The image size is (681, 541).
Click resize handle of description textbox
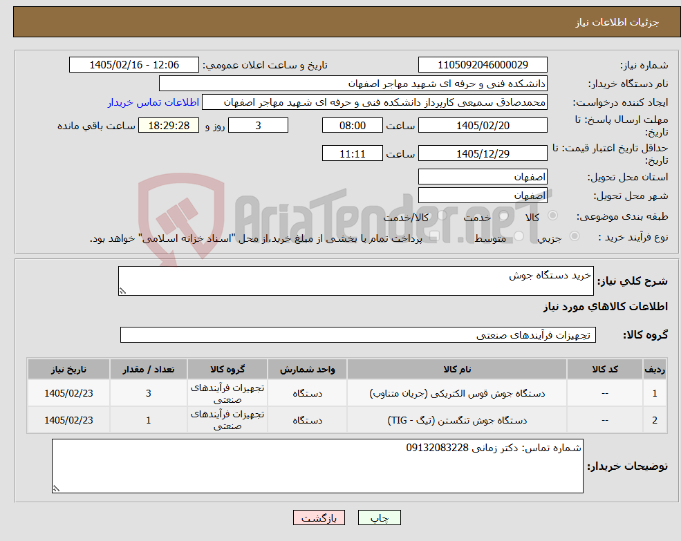click(122, 292)
